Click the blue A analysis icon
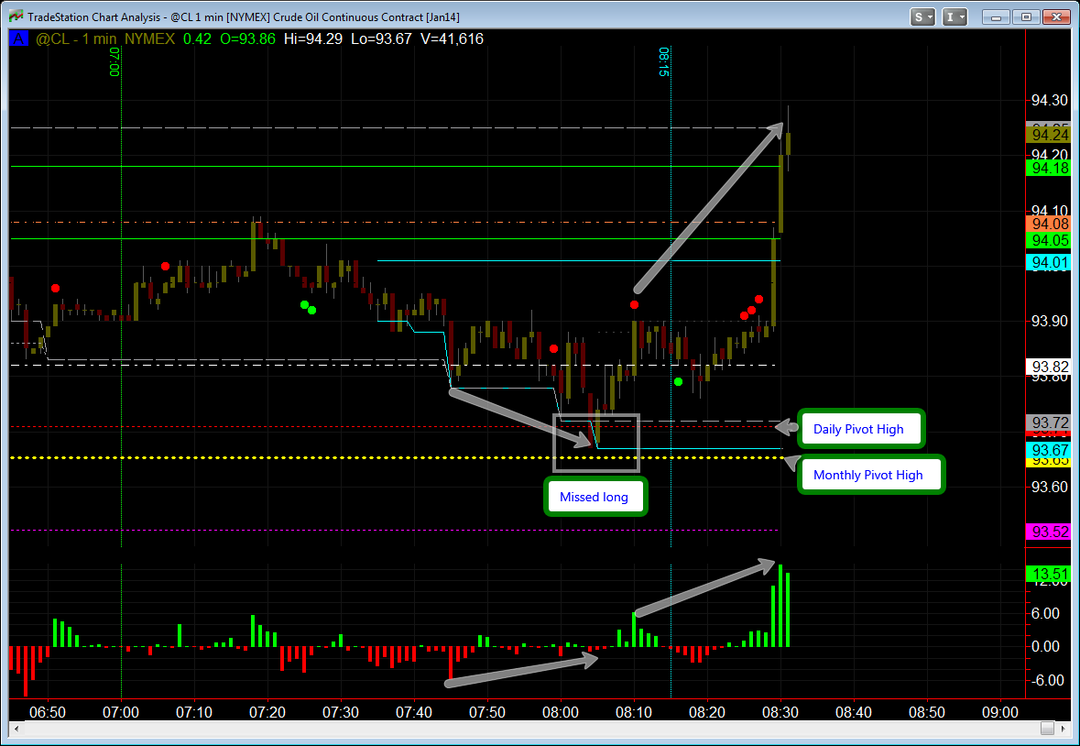1080x746 pixels. point(18,39)
